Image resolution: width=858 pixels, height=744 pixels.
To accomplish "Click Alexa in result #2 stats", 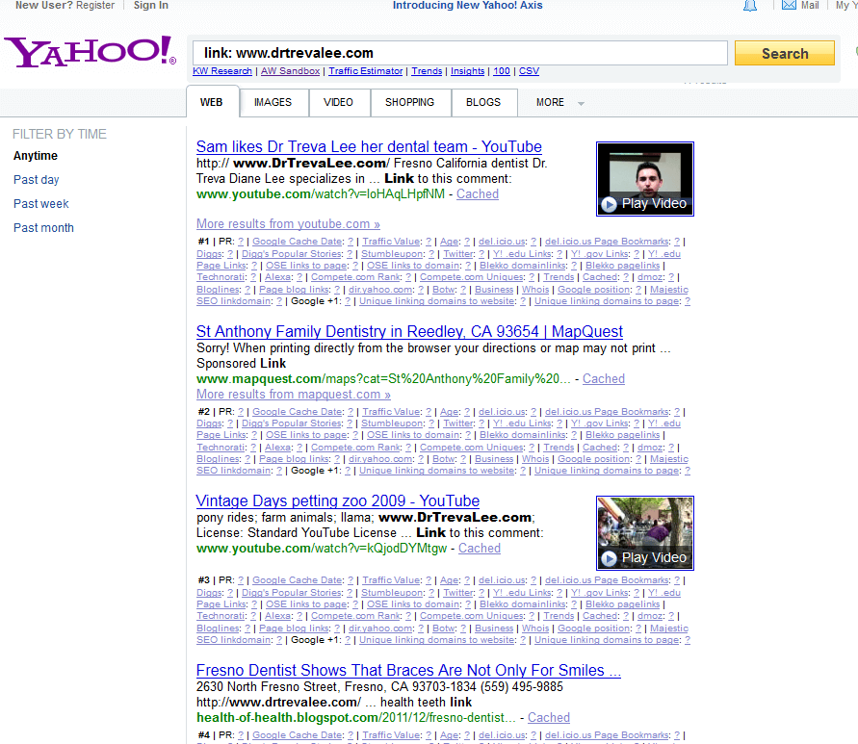I will pos(278,448).
